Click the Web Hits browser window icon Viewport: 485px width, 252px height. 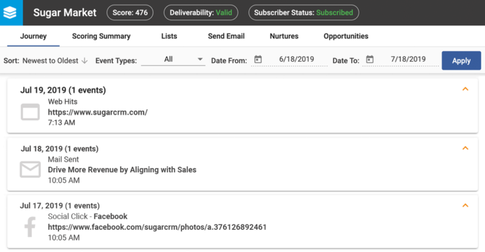[30, 112]
